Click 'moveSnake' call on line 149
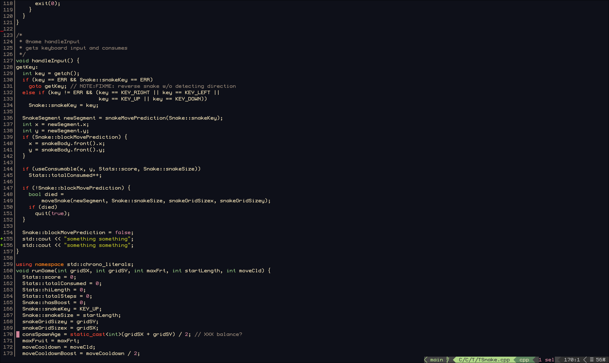 coord(55,200)
